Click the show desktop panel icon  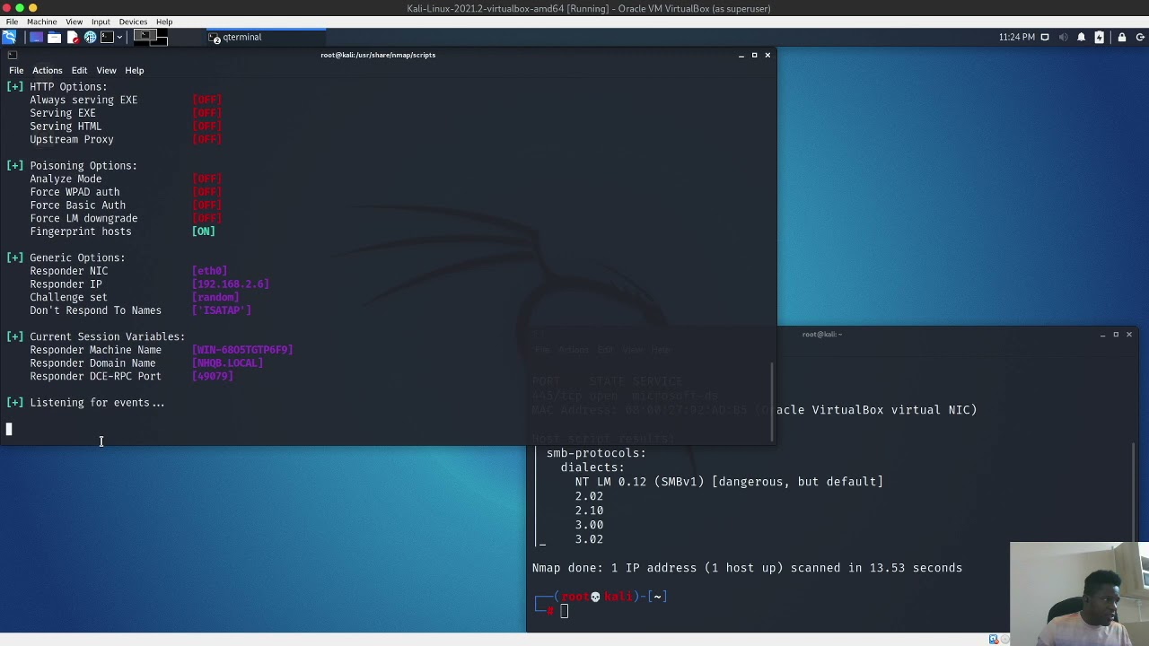(36, 37)
